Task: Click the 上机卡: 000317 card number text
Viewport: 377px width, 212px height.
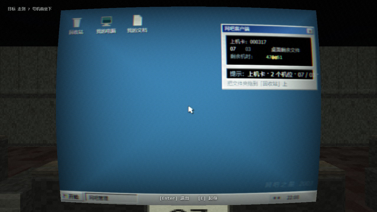Action: click(x=248, y=42)
